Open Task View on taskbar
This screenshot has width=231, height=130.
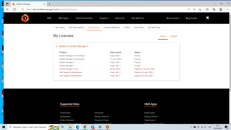tap(62, 127)
